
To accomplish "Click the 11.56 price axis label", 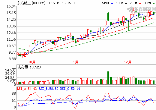I will (x=11, y=39).
